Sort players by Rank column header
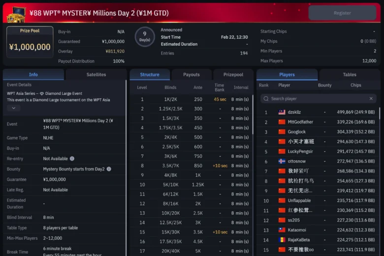 [x=263, y=85]
